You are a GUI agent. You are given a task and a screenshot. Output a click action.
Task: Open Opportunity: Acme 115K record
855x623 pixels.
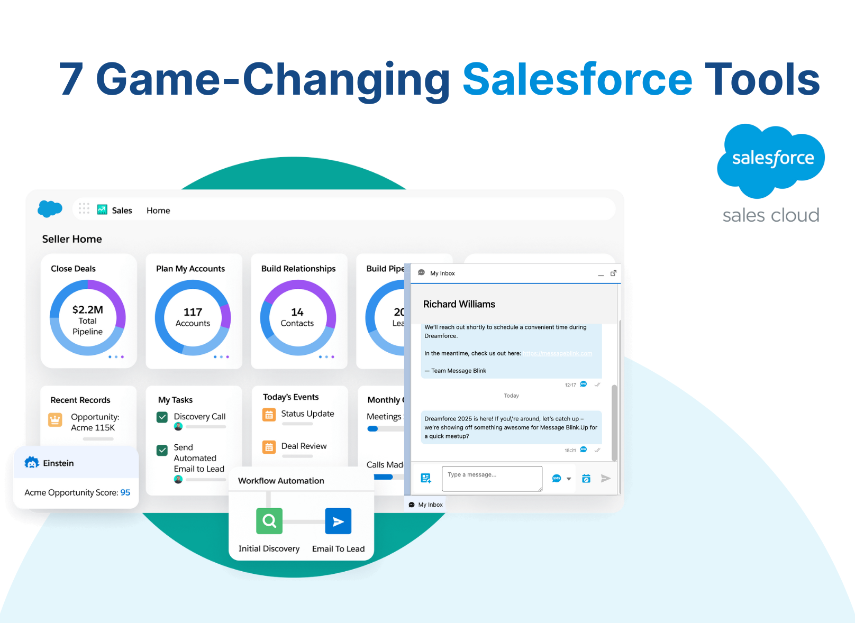pos(95,422)
